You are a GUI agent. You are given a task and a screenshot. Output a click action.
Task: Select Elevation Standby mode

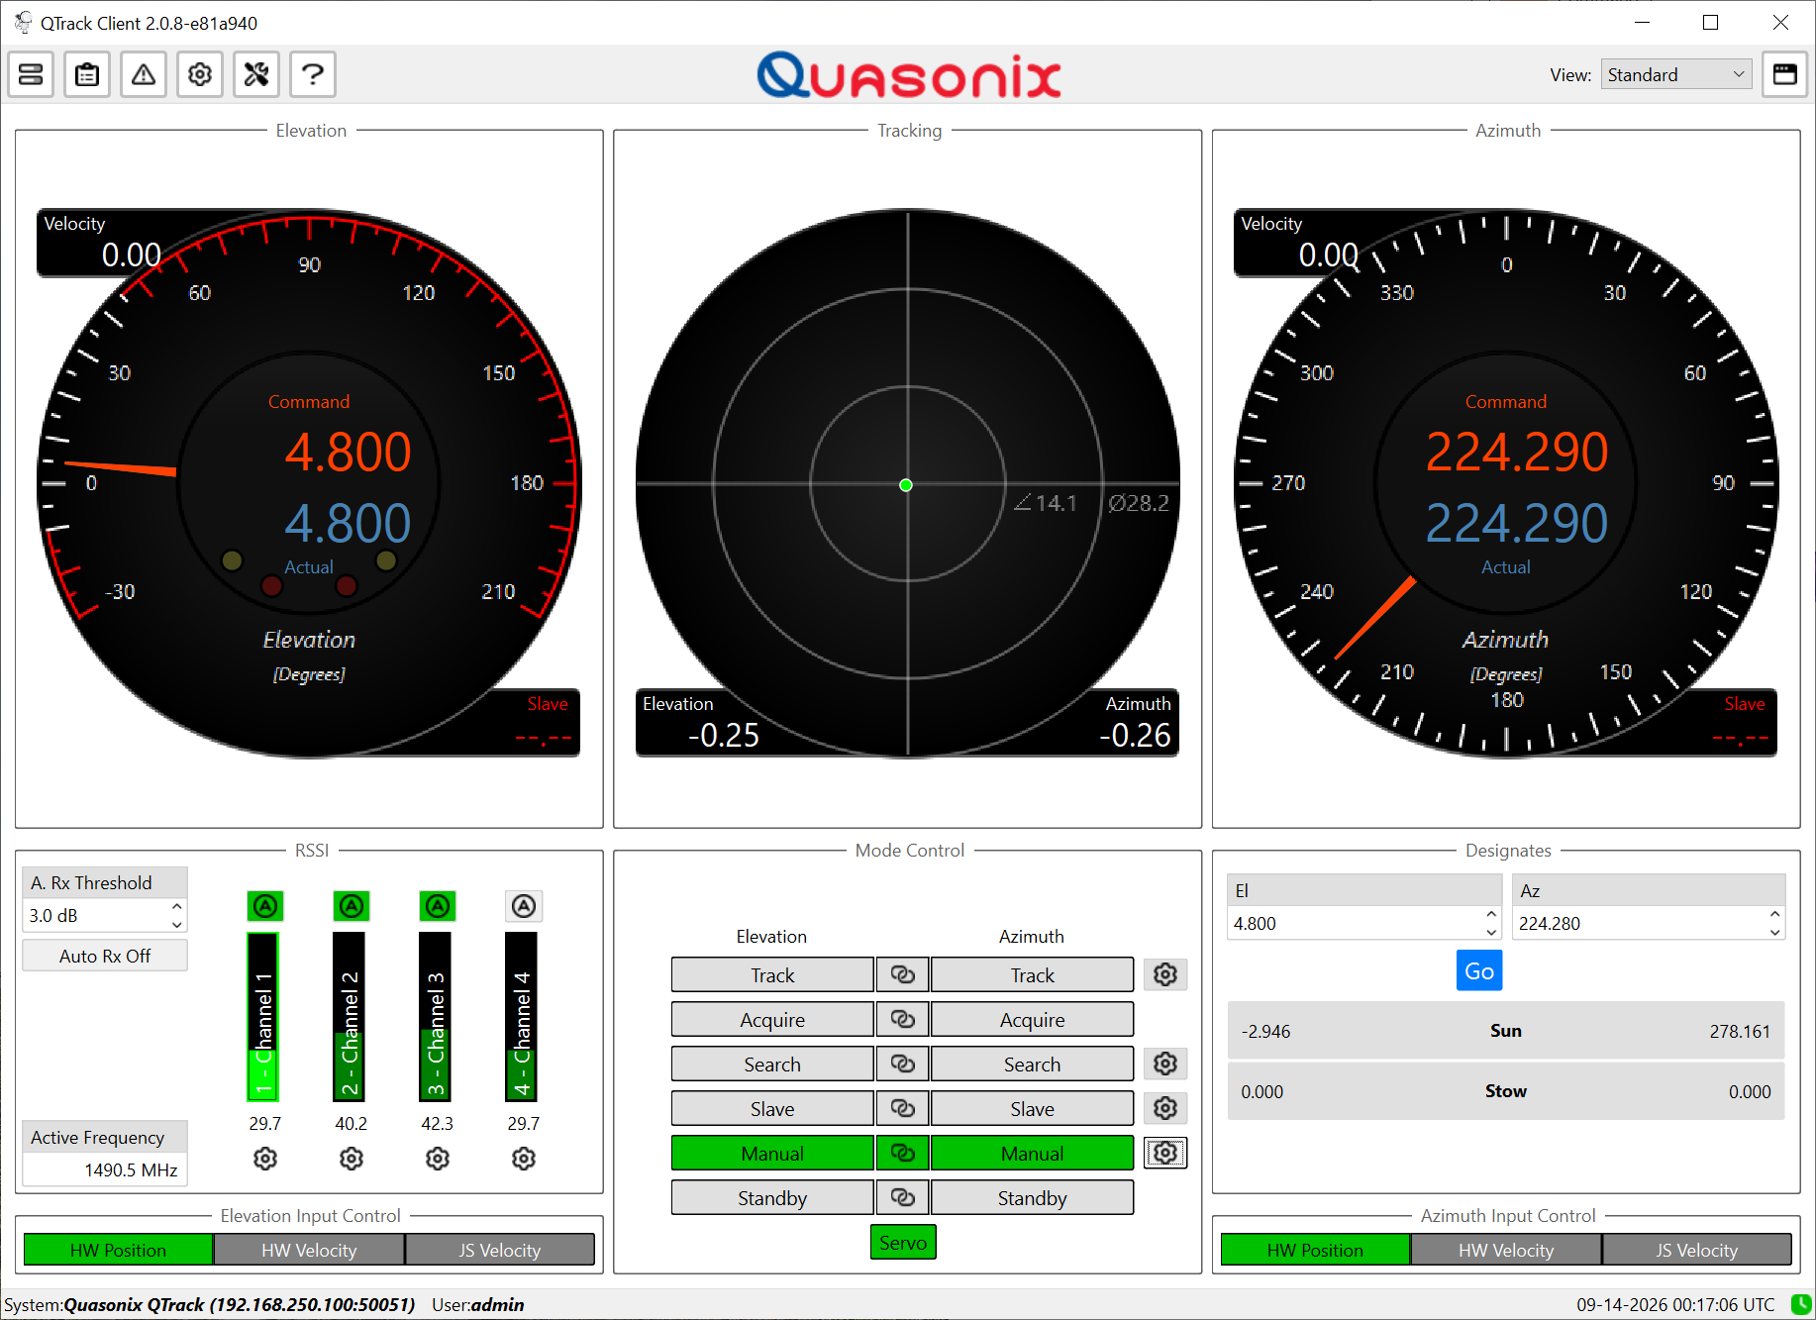[772, 1198]
